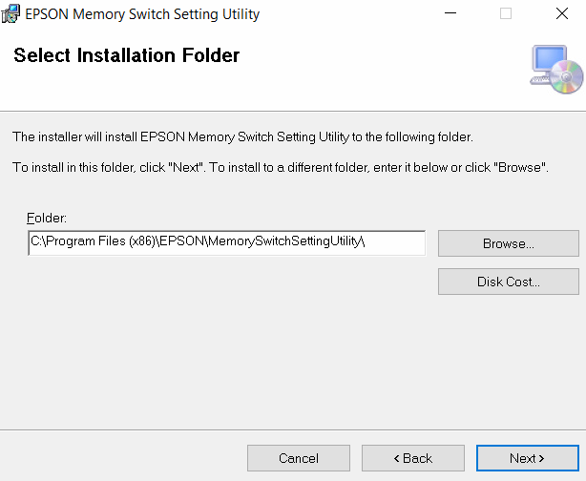Close the EPSON setup window
Screen dimensions: 586x481
tap(561, 14)
